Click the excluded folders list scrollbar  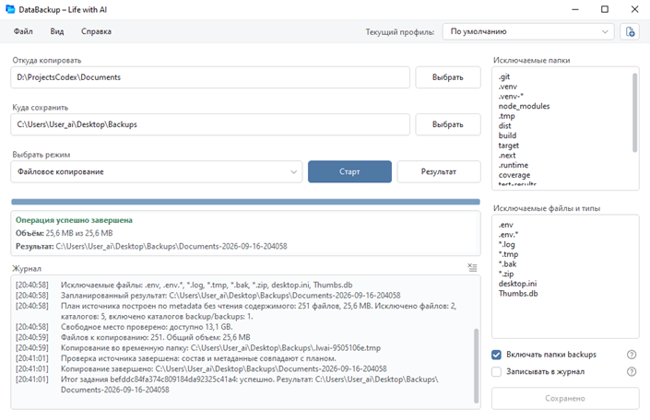[x=634, y=112]
